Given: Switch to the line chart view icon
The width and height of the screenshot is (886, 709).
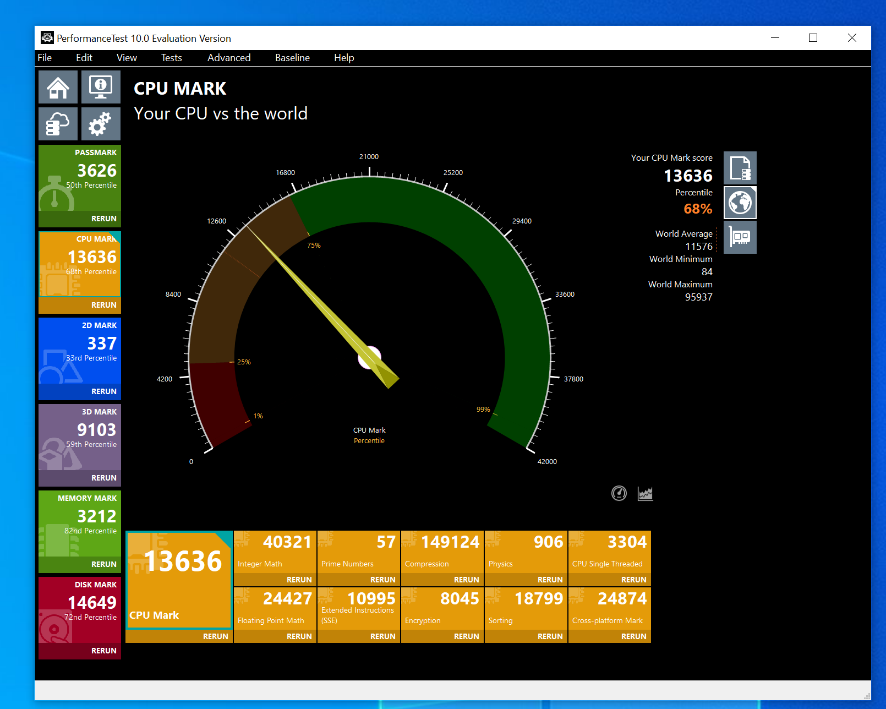Looking at the screenshot, I should 645,493.
